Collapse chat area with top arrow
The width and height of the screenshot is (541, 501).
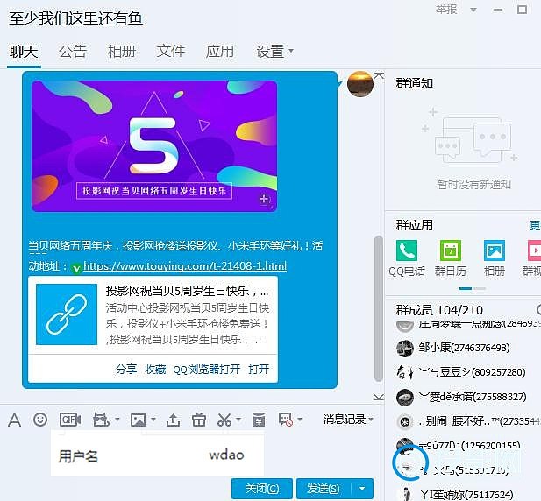(x=379, y=75)
